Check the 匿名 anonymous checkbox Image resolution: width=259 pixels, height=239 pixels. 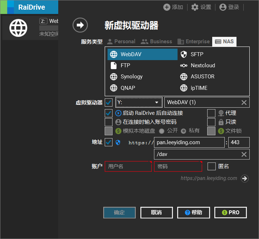211,166
